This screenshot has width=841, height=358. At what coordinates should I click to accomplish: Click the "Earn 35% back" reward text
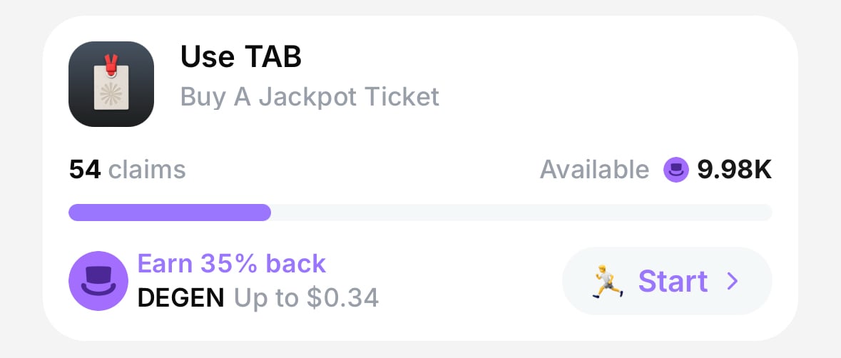tap(231, 264)
